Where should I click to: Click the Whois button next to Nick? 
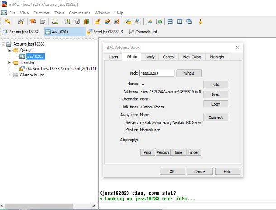189,73
